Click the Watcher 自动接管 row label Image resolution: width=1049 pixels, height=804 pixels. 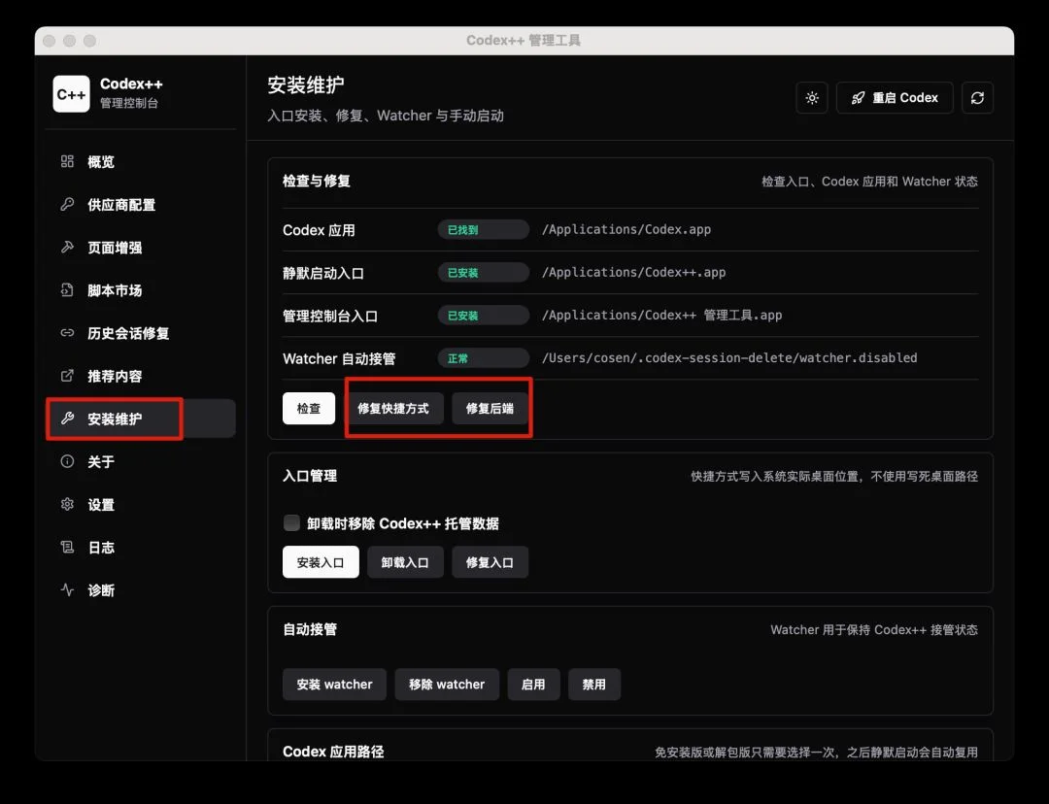click(x=339, y=358)
